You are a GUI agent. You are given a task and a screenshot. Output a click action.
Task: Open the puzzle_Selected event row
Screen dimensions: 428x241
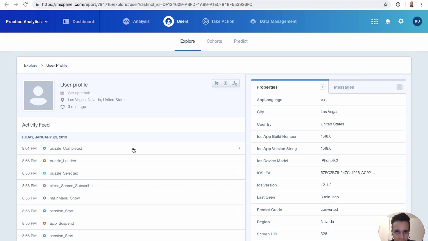131,173
